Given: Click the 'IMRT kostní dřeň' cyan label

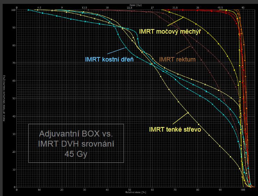Looking at the screenshot, I should point(109,59).
